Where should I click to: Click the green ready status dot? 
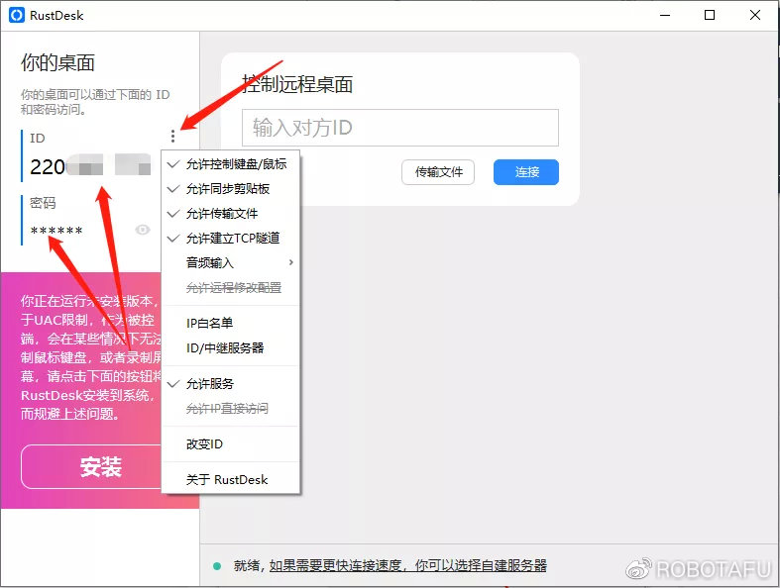coord(217,566)
